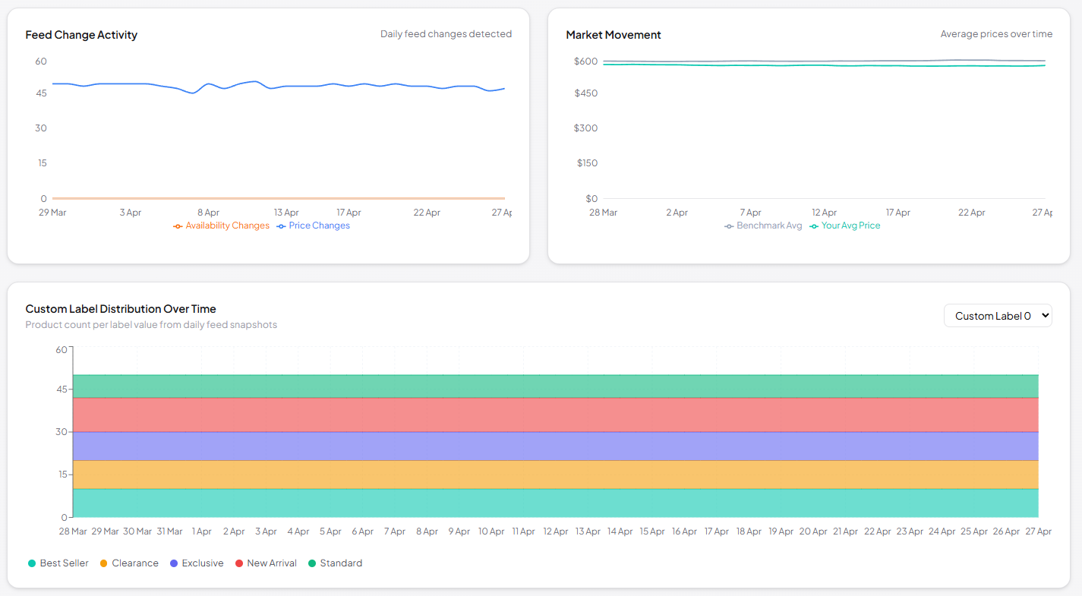Screen dimensions: 1082x596
Task: Click the Market Movement title
Action: click(614, 35)
